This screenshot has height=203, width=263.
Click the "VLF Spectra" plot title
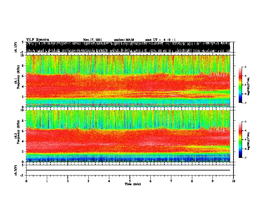tap(38, 40)
